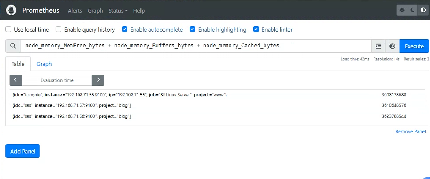Open the Alerts page

pyautogui.click(x=75, y=11)
